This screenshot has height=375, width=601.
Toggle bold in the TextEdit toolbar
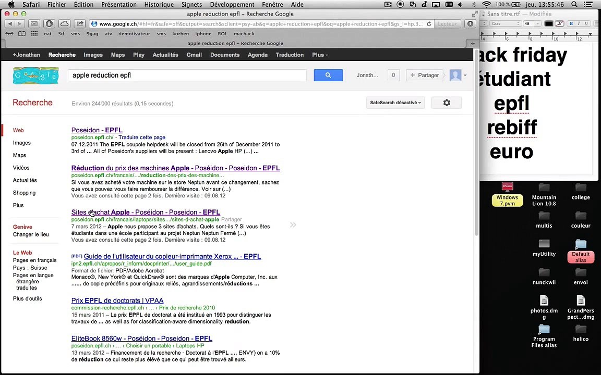pos(571,24)
